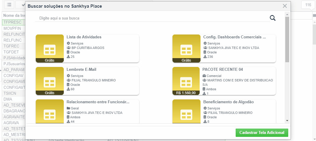
Task: Click Geral category text
Action: click(75, 108)
